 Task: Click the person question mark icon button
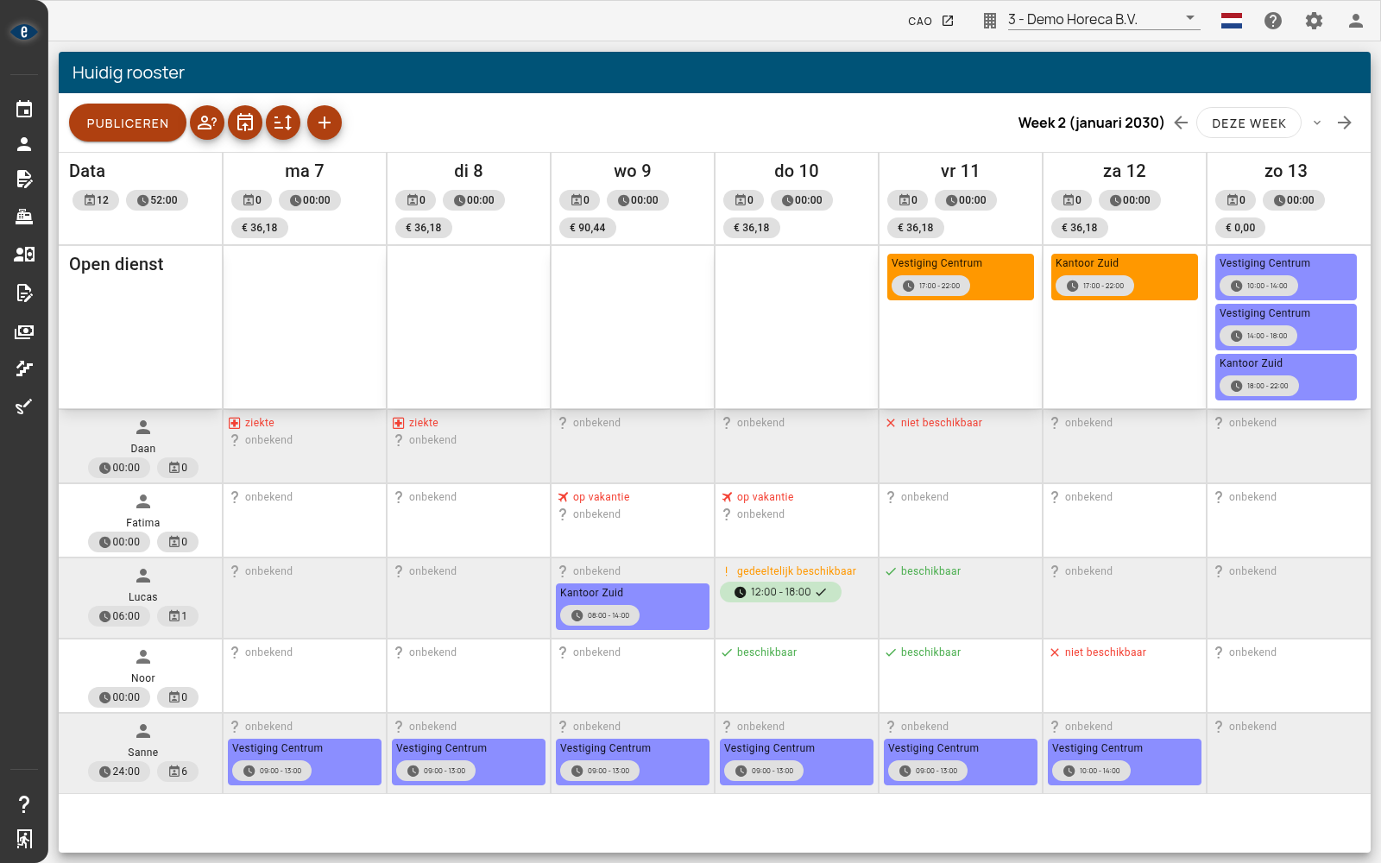point(207,123)
